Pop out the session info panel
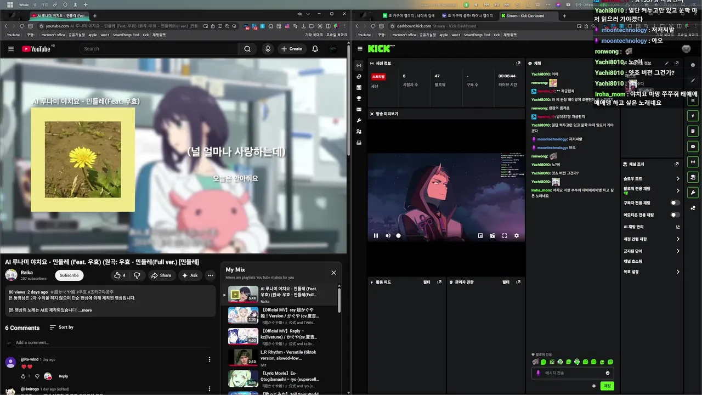702x395 pixels. [x=518, y=63]
